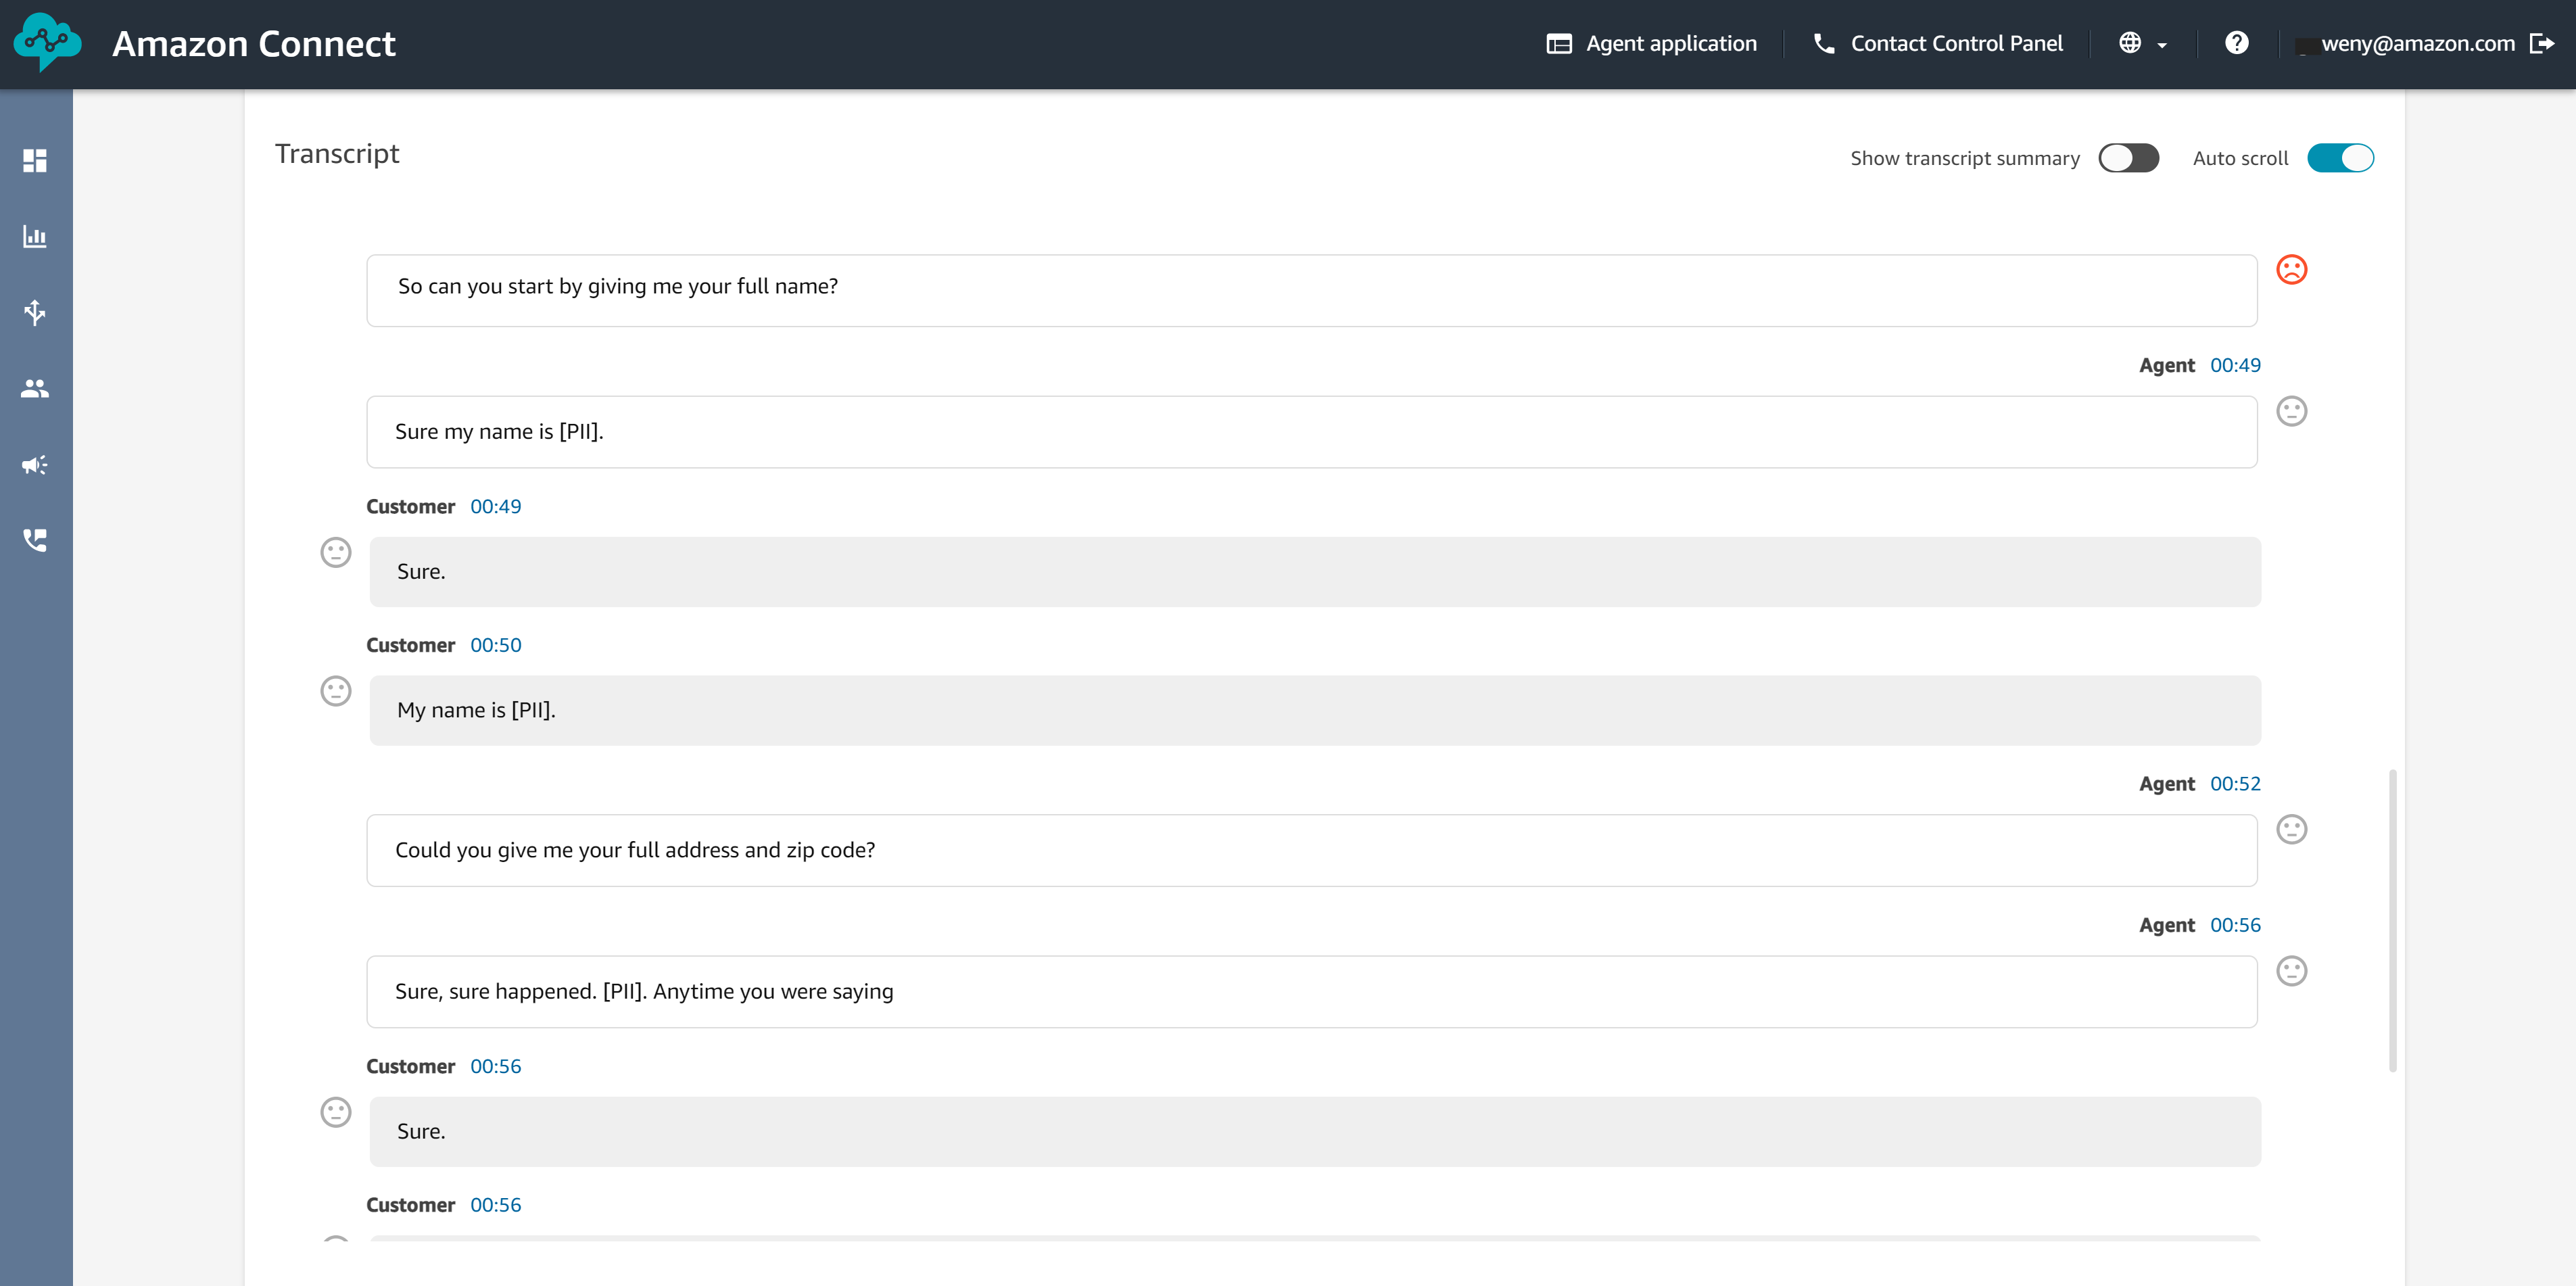Click the logout icon next to email
Screen dimensions: 2576x1286
(2542, 43)
